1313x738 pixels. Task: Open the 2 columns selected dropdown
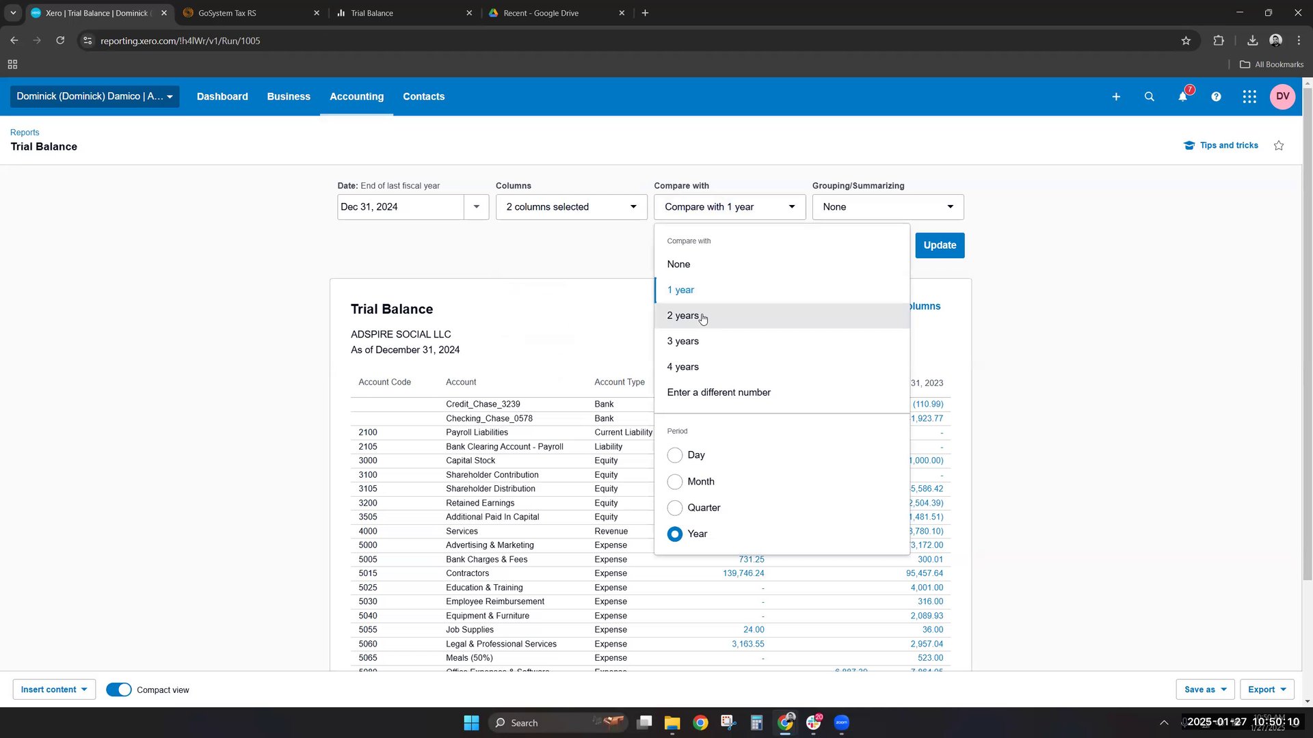point(571,207)
